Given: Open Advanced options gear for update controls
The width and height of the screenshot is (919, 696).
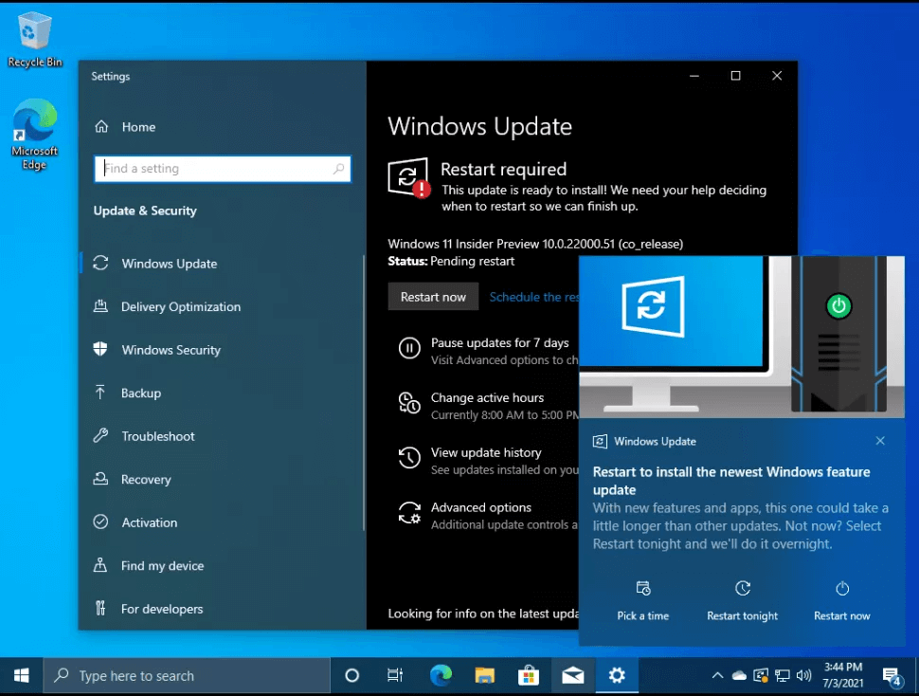Looking at the screenshot, I should 408,514.
